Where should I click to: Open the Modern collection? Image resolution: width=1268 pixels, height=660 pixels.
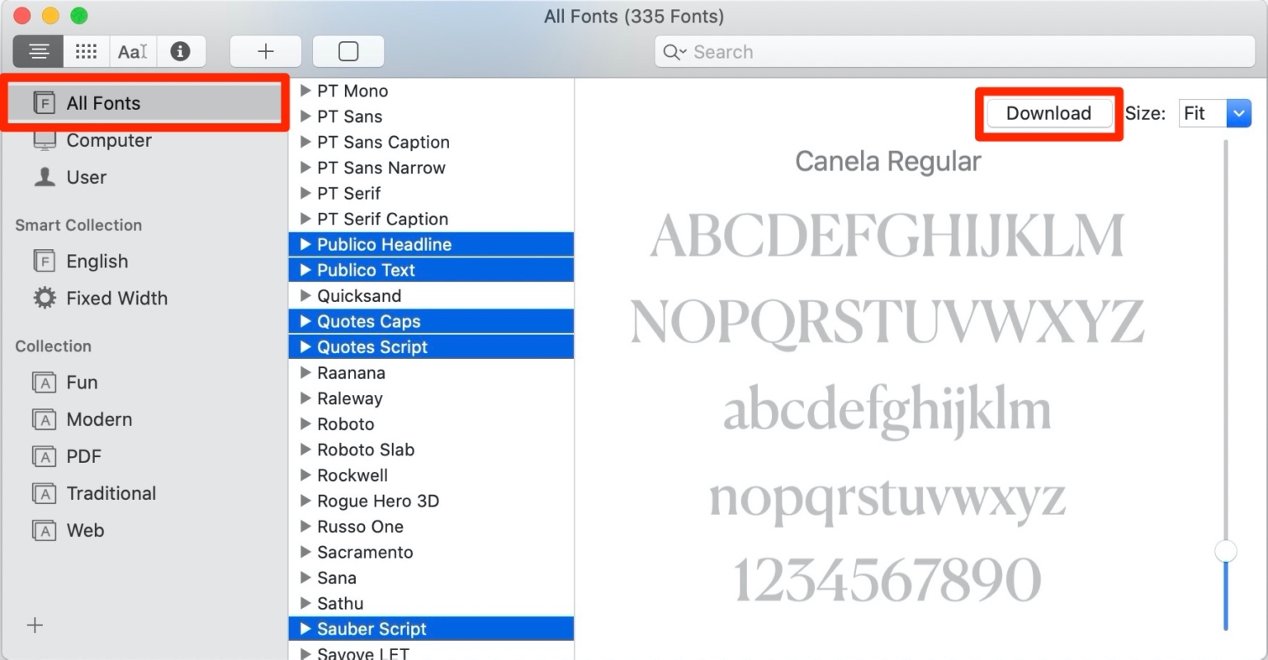click(x=99, y=419)
